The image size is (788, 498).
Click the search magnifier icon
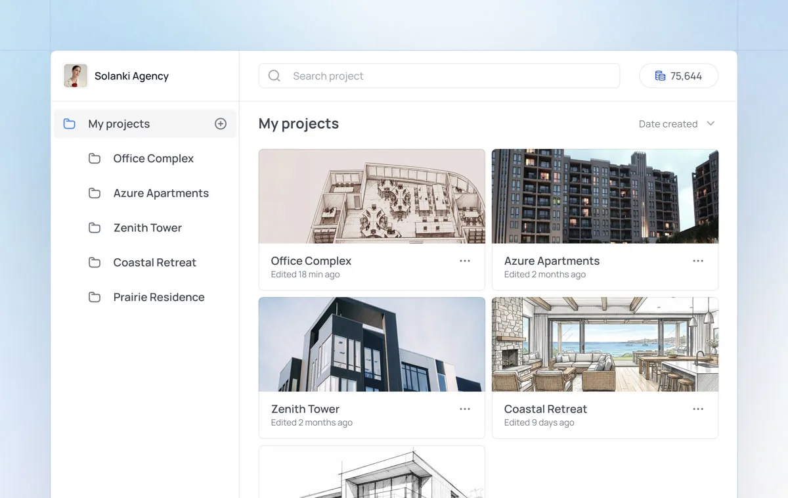274,76
